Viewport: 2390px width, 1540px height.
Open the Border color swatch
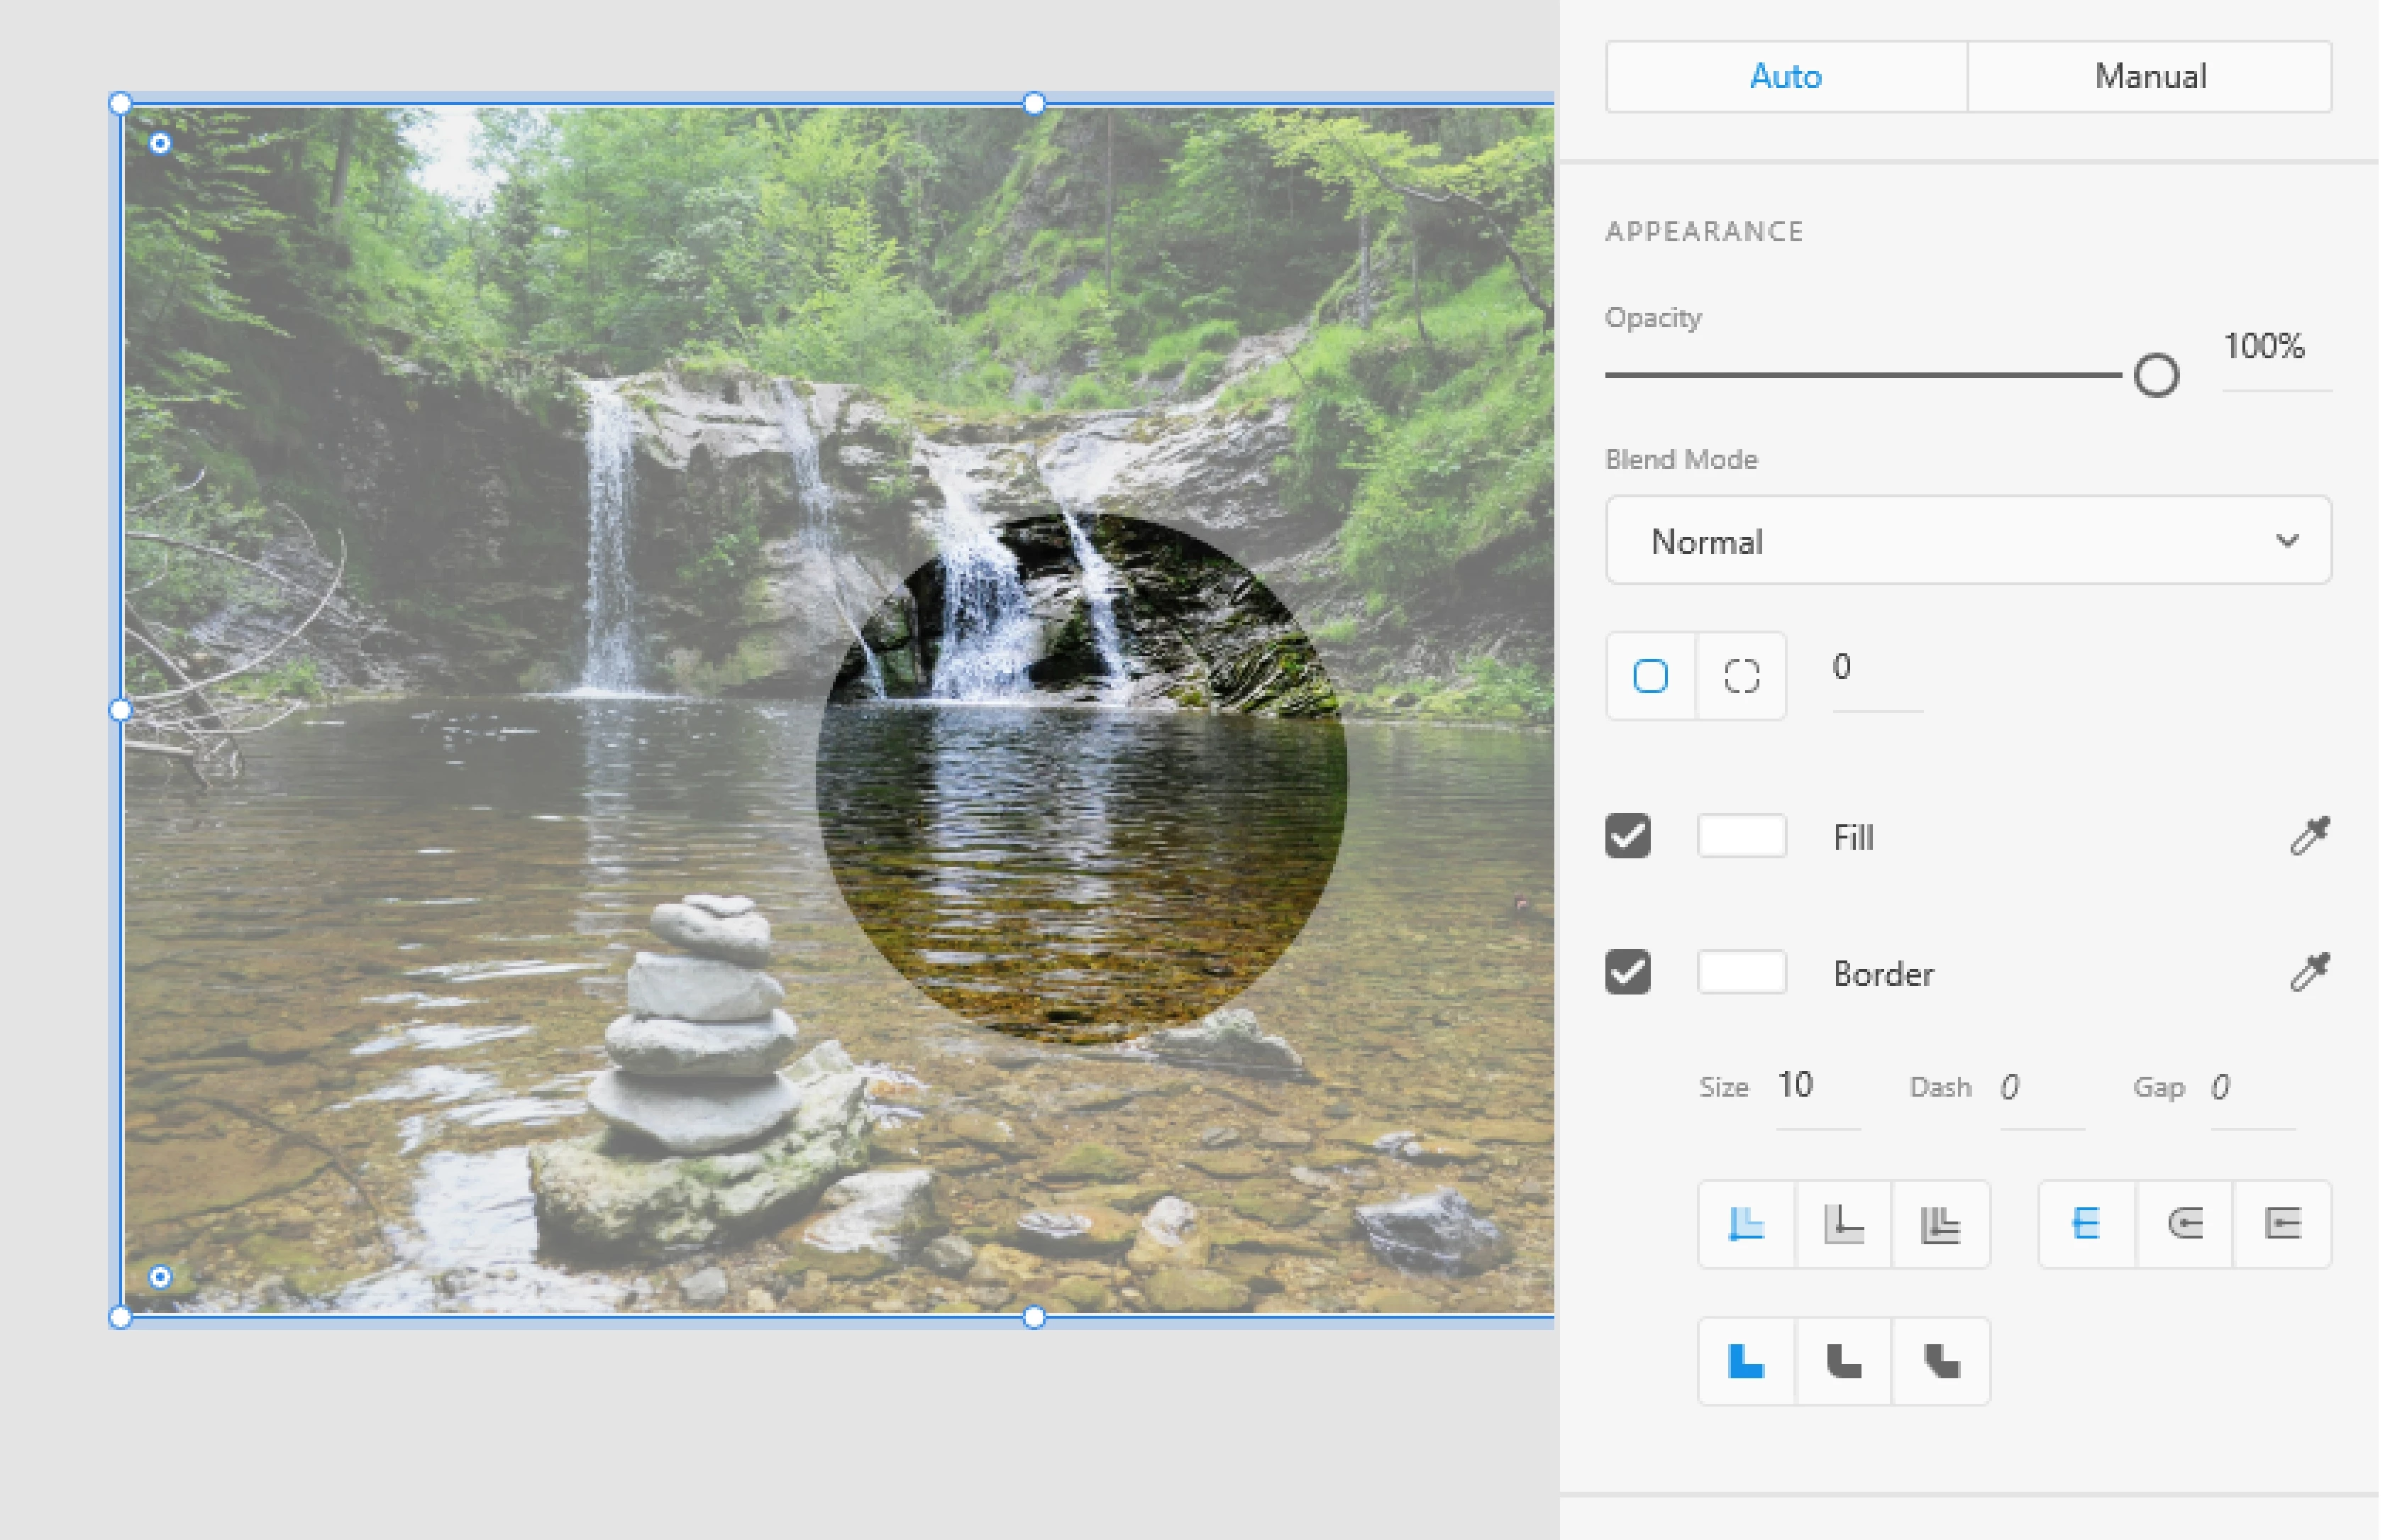pyautogui.click(x=1741, y=972)
